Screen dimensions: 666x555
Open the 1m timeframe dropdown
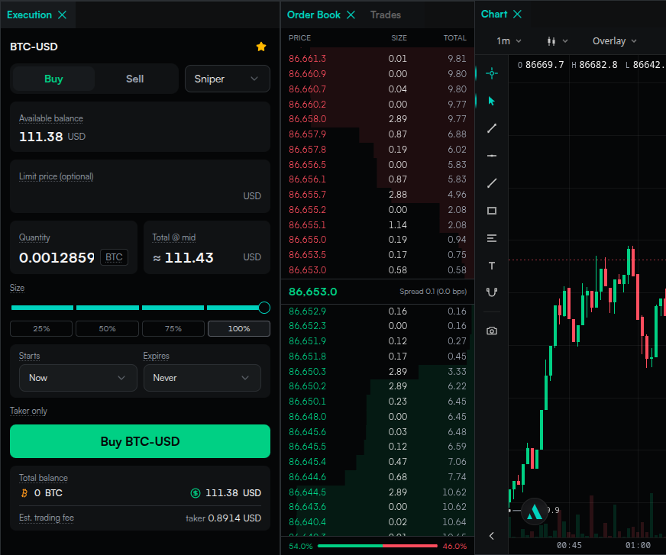(x=509, y=41)
